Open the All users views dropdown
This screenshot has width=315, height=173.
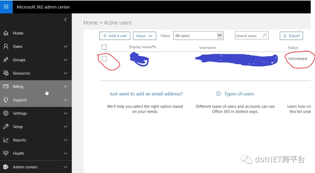[198, 36]
